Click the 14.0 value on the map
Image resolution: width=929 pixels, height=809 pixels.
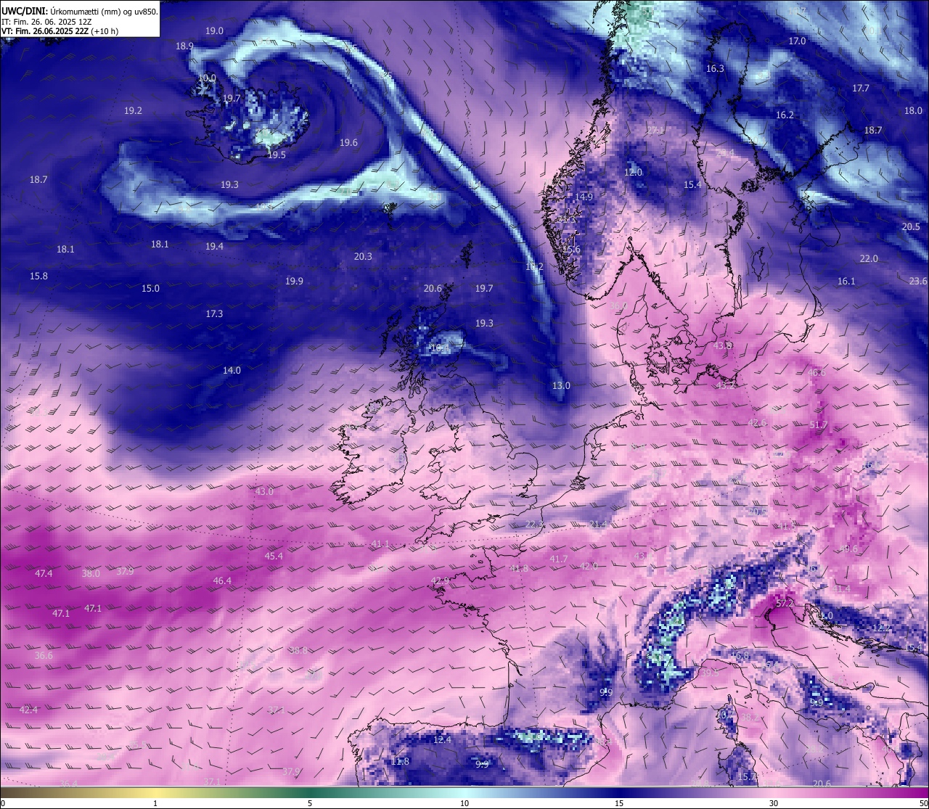coord(232,370)
